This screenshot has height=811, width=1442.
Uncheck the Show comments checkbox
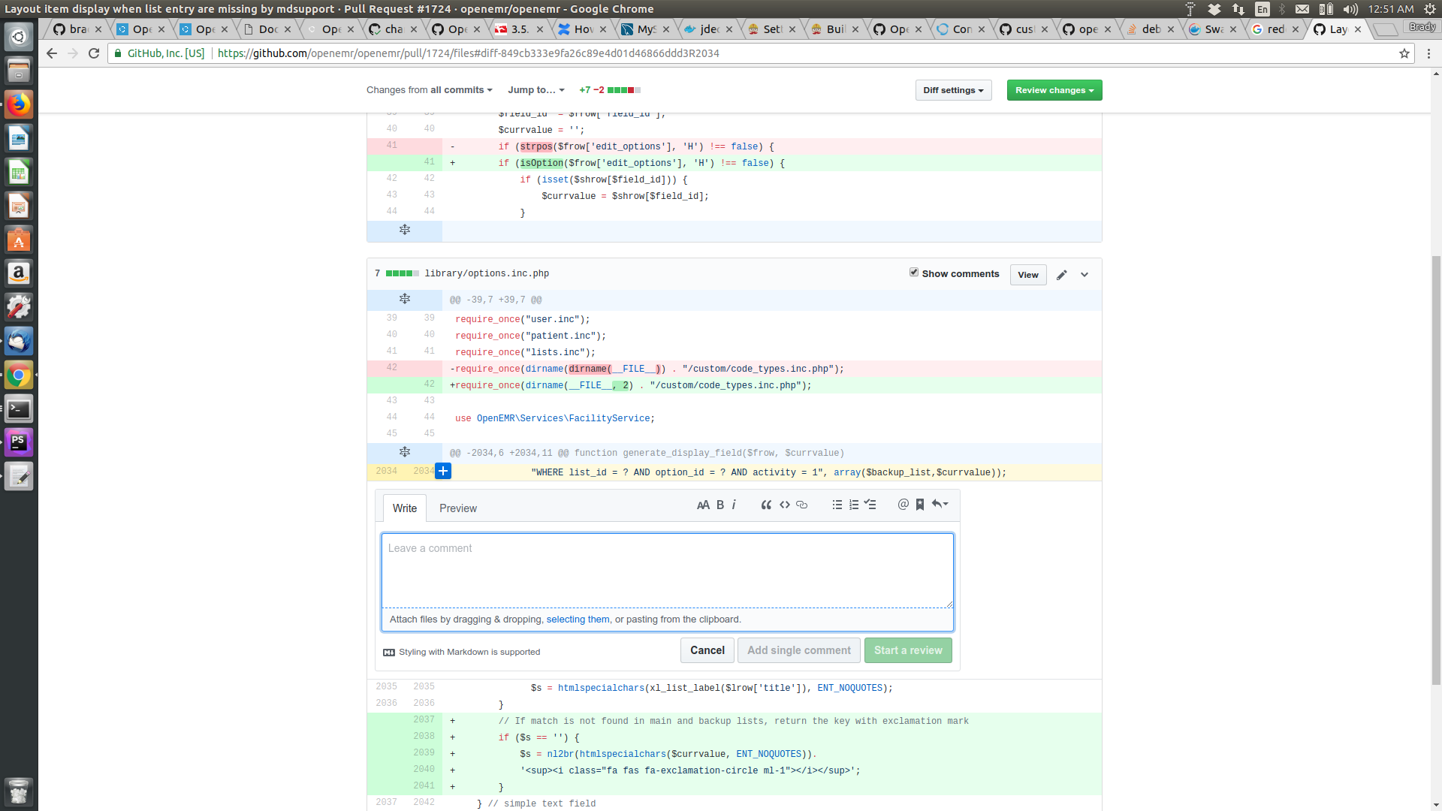click(914, 272)
